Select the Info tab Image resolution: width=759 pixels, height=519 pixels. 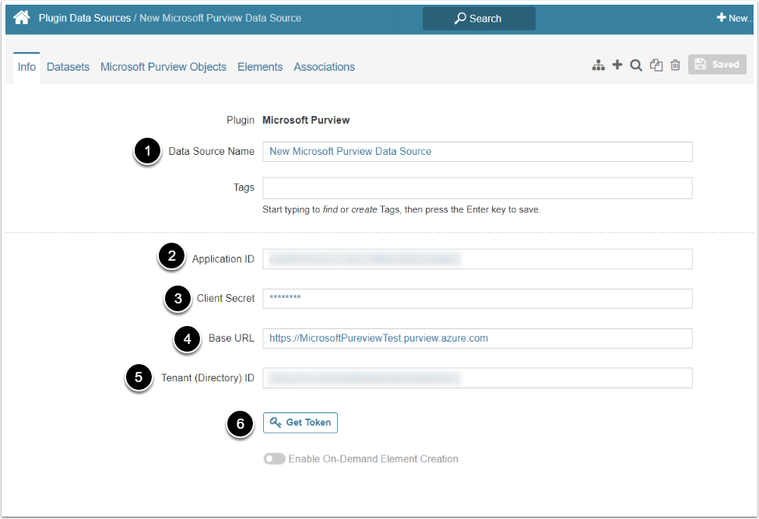[x=26, y=67]
